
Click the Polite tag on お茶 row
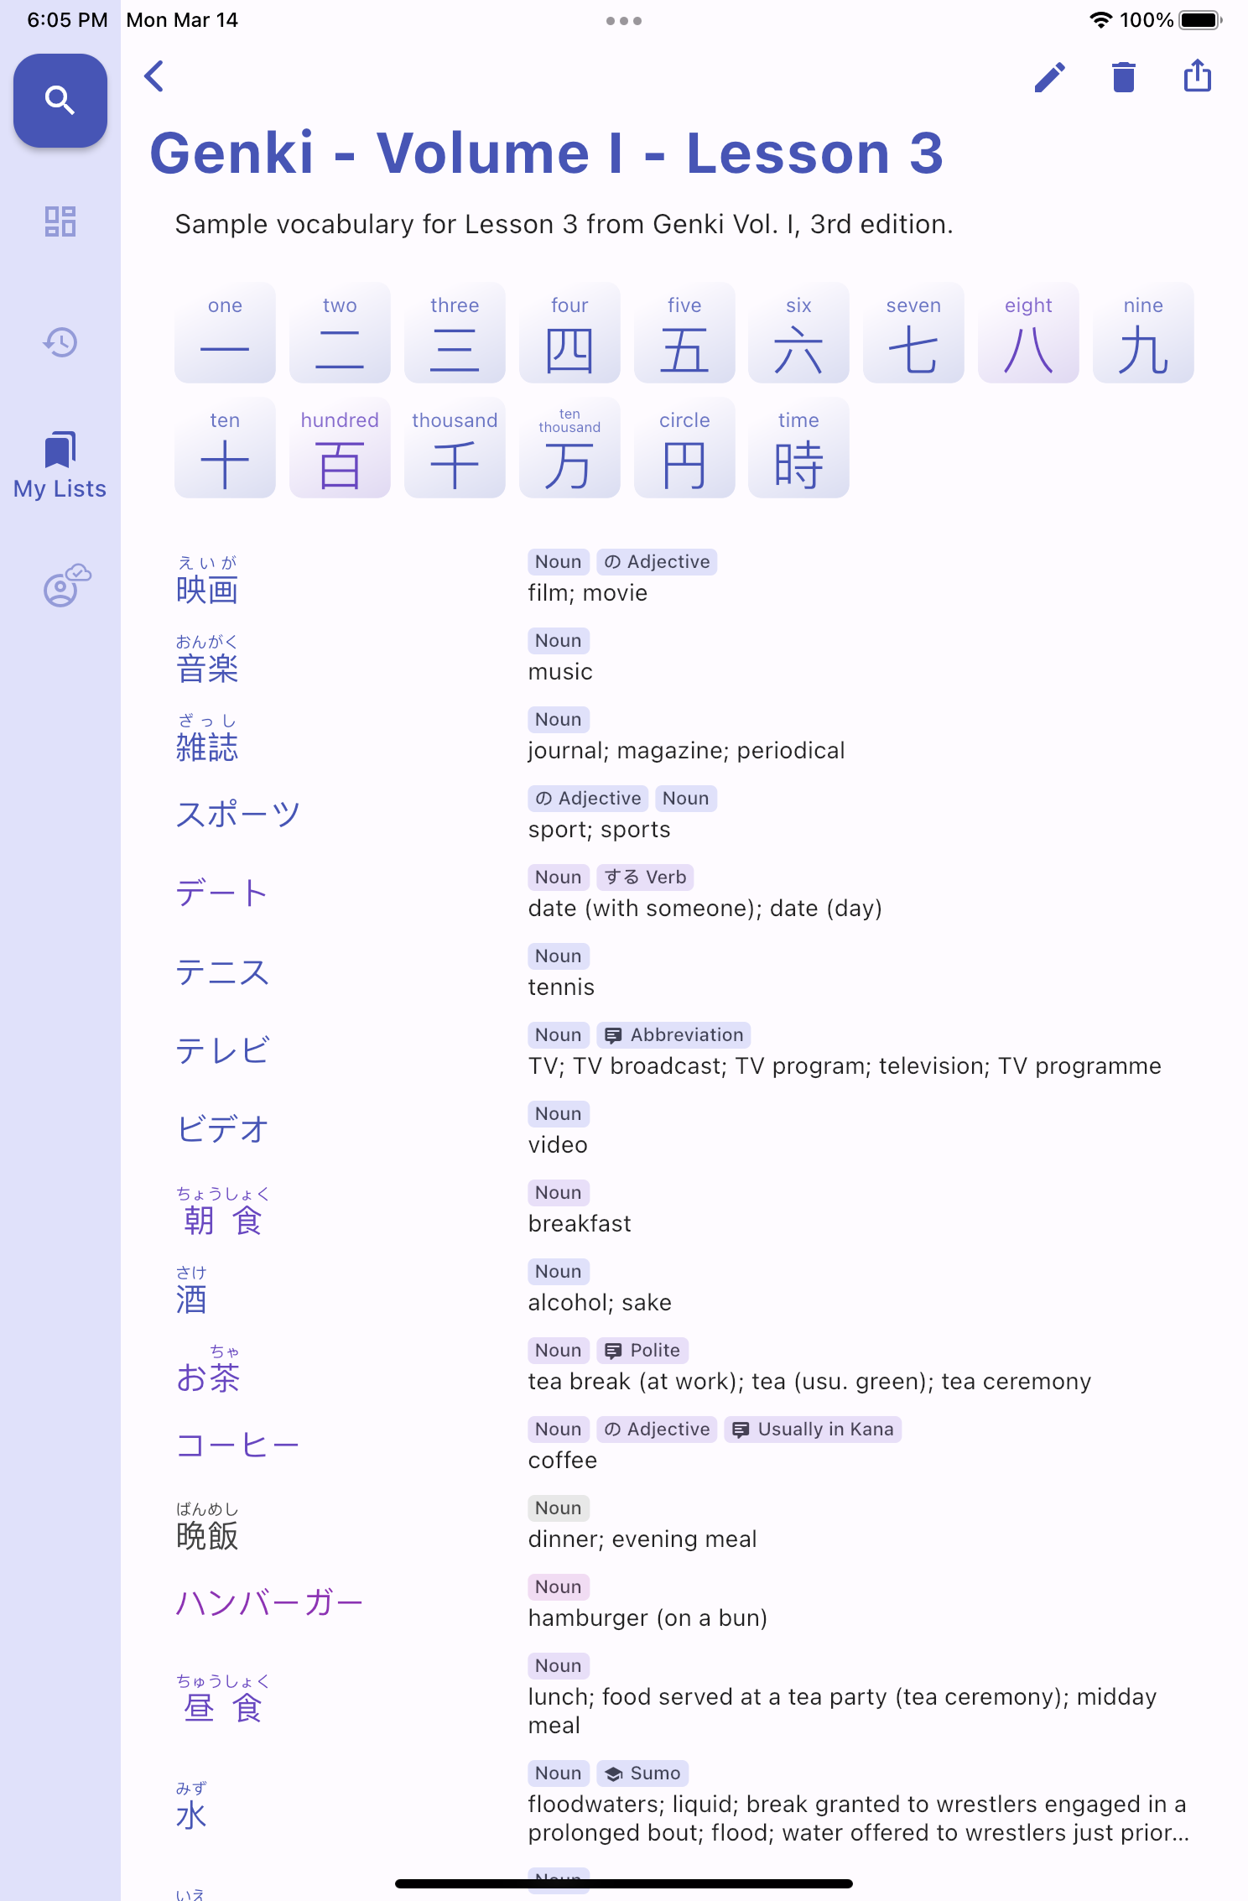click(642, 1351)
